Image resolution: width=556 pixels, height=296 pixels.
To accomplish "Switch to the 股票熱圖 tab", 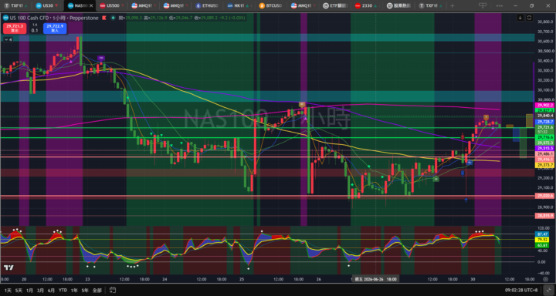I will (x=399, y=5).
